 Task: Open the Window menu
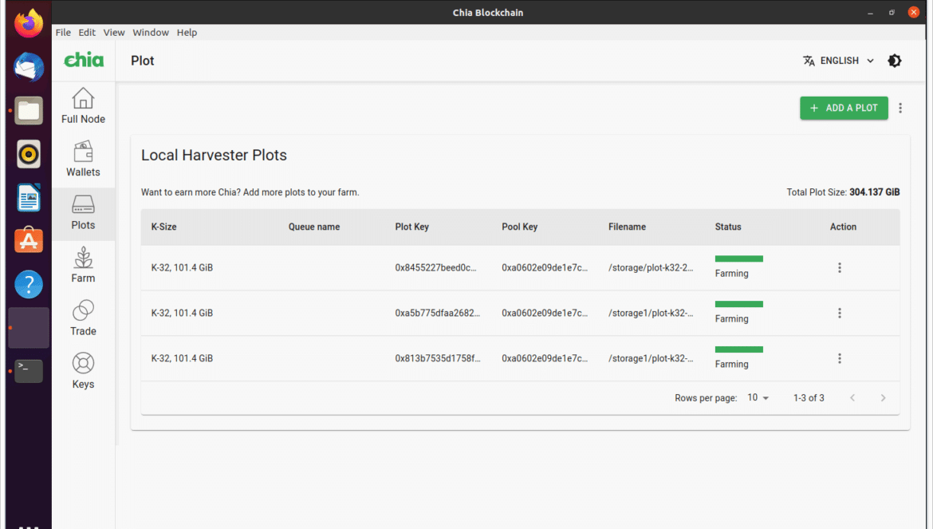[151, 32]
